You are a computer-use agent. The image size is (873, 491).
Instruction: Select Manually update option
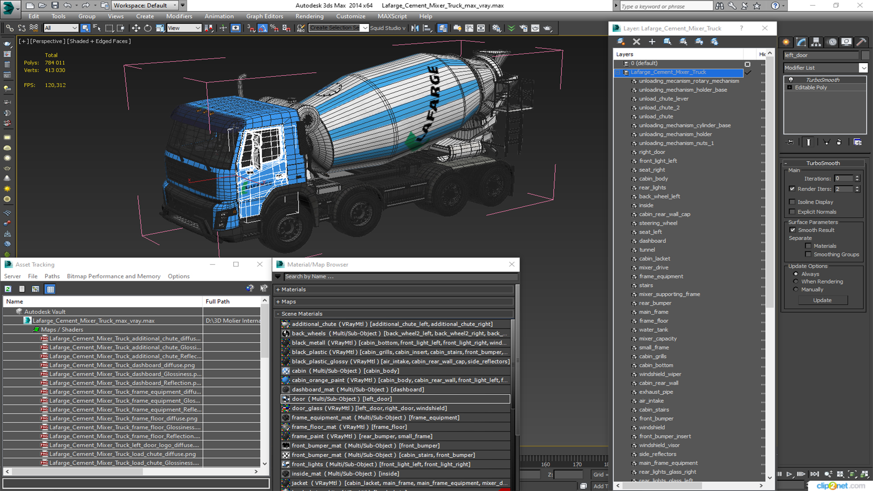tap(796, 290)
